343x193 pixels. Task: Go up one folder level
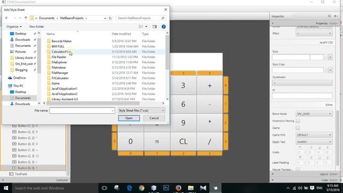[26, 18]
